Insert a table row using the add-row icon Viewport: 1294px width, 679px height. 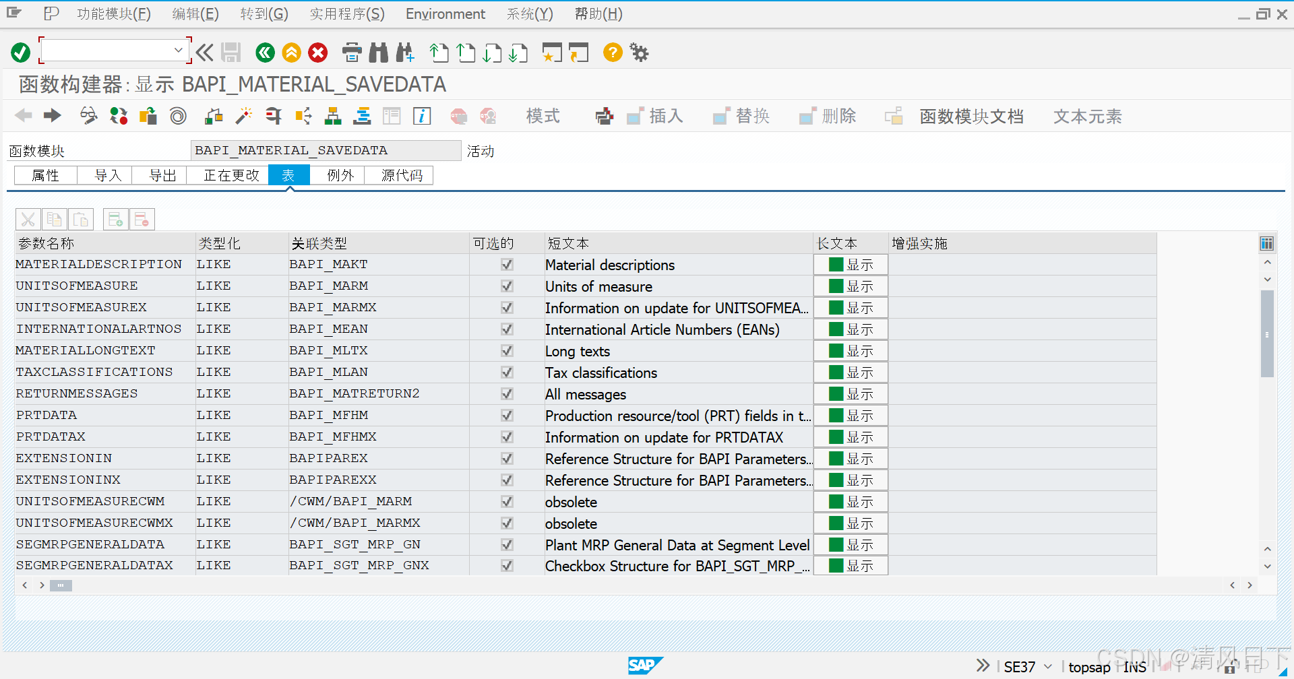(x=115, y=219)
